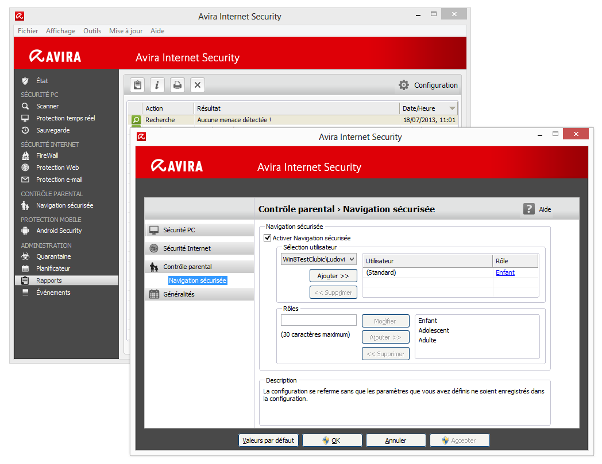
Task: Open Protection Web section
Action: pos(57,167)
